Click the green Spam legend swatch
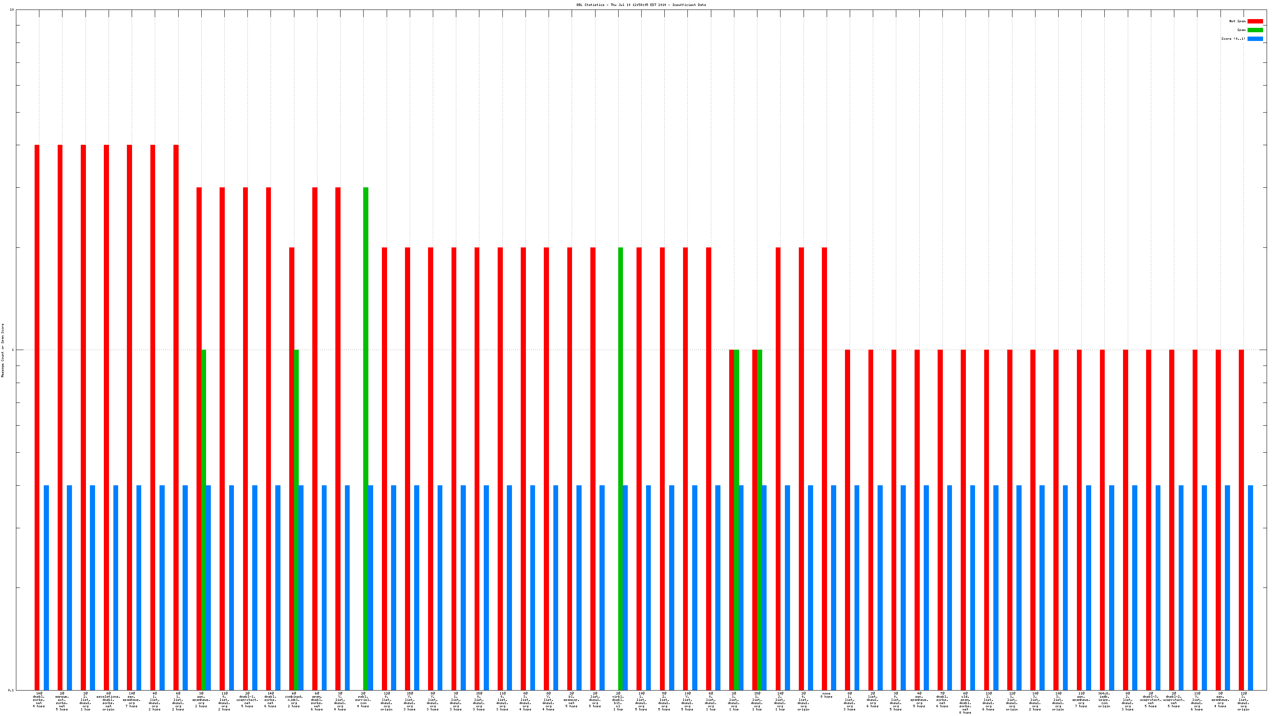 pyautogui.click(x=1255, y=30)
